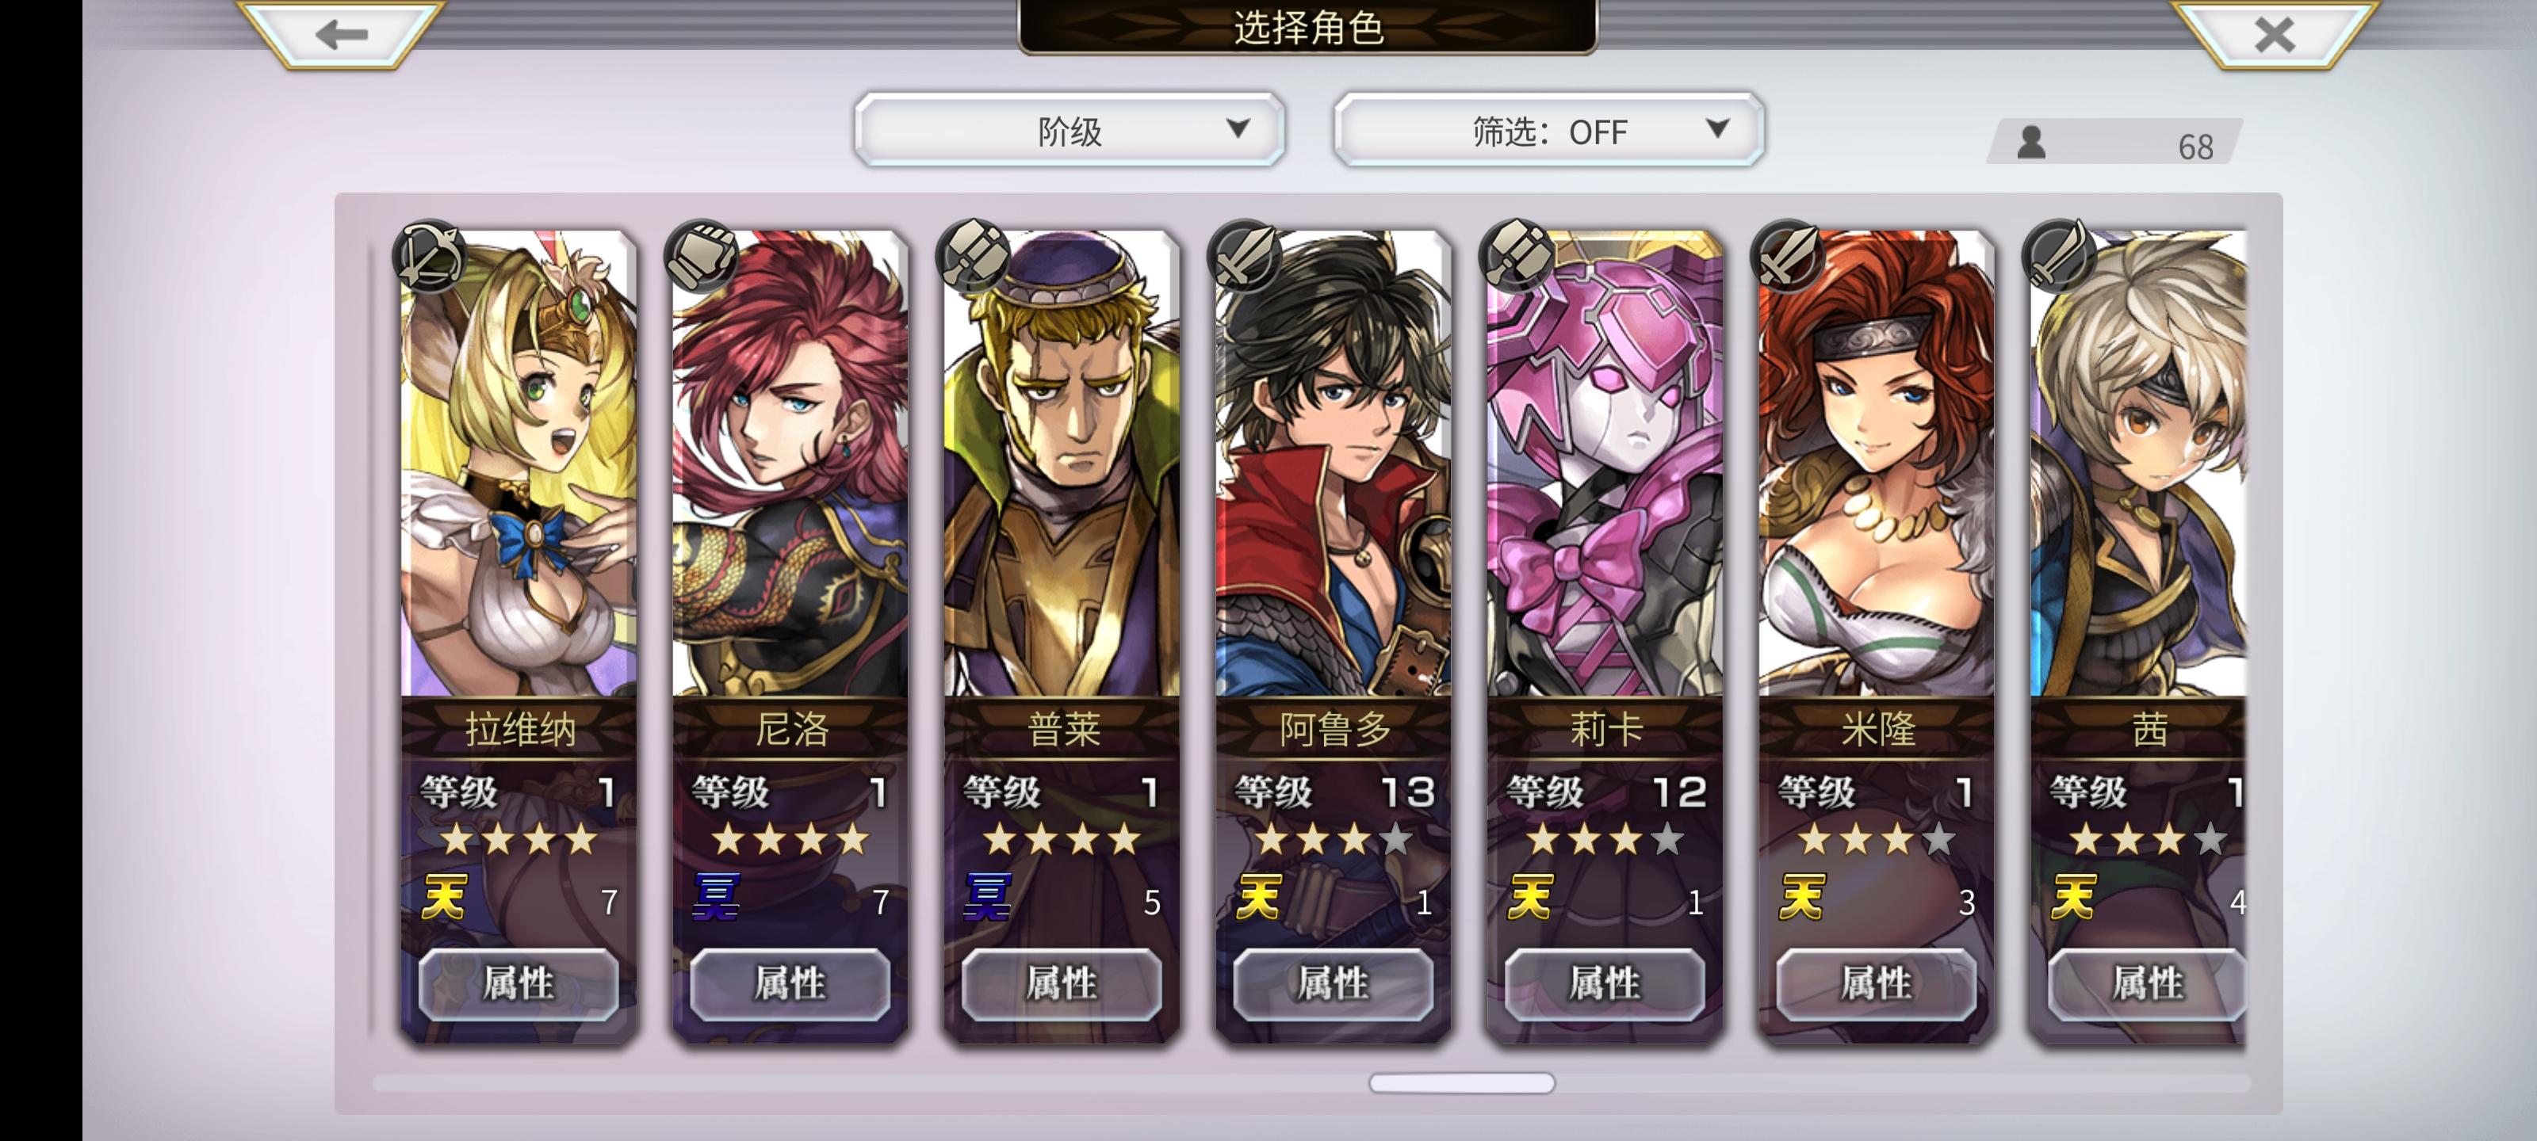Open the 筛选: OFF filter dropdown
2537x1141 pixels.
(x=1548, y=130)
